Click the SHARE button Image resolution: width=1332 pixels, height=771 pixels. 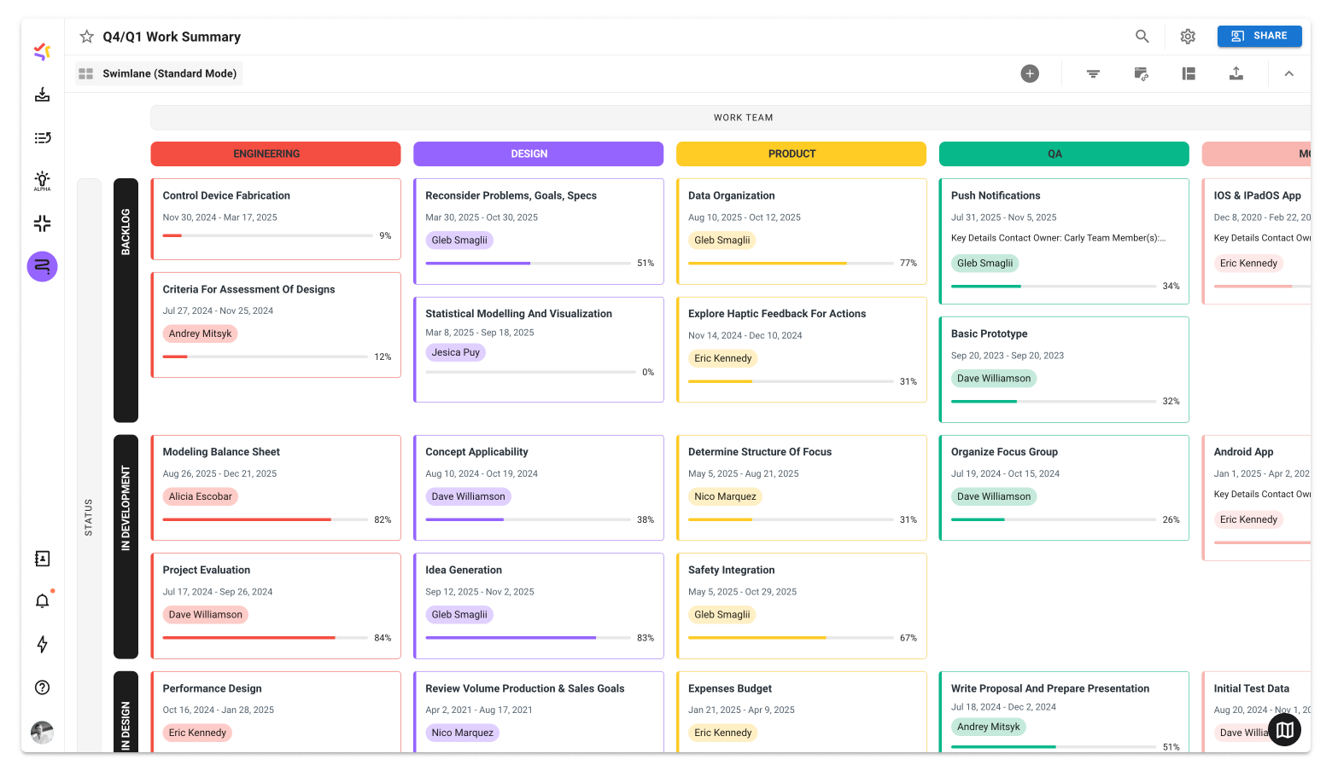click(x=1259, y=36)
